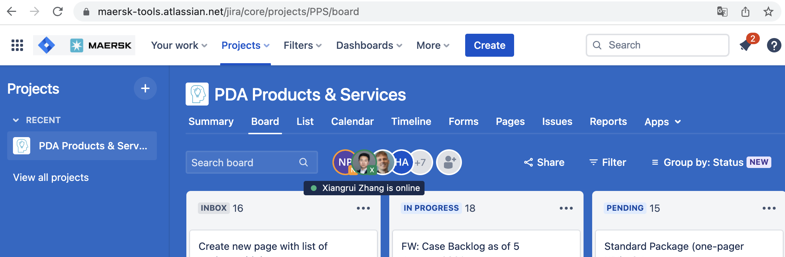Viewport: 785px width, 257px height.
Task: Collapse the RECENT section
Action: coord(37,120)
